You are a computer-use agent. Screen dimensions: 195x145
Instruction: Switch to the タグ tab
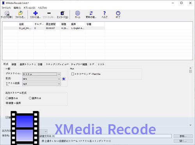coord(92,64)
